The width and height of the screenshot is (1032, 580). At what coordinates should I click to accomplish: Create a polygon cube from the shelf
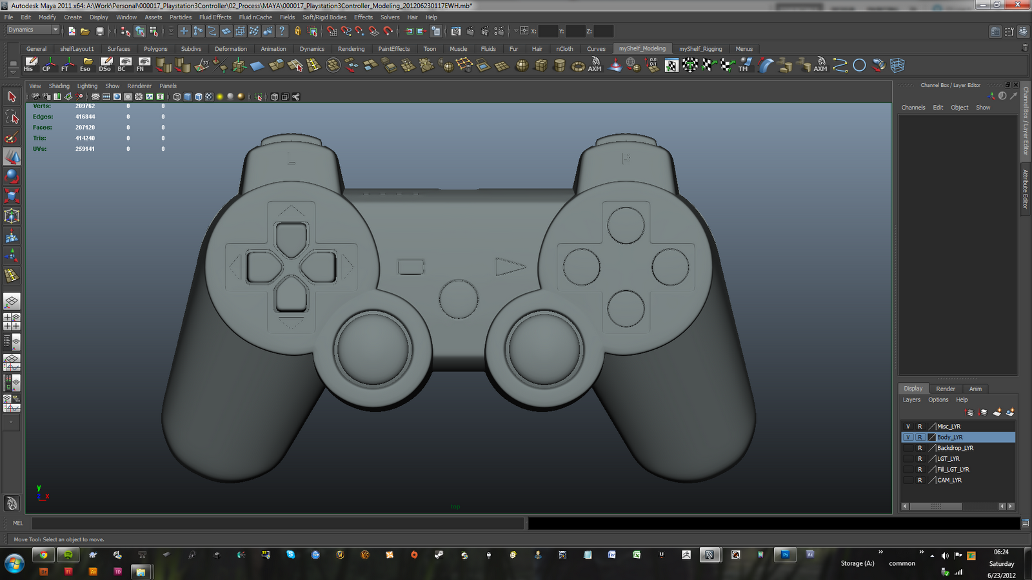[x=541, y=65]
